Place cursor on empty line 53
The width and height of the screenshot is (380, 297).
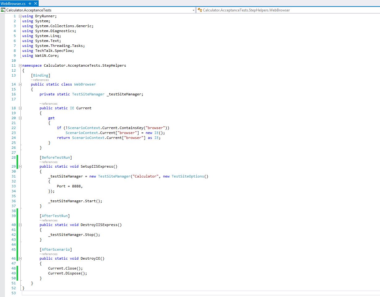pyautogui.click(x=201, y=293)
